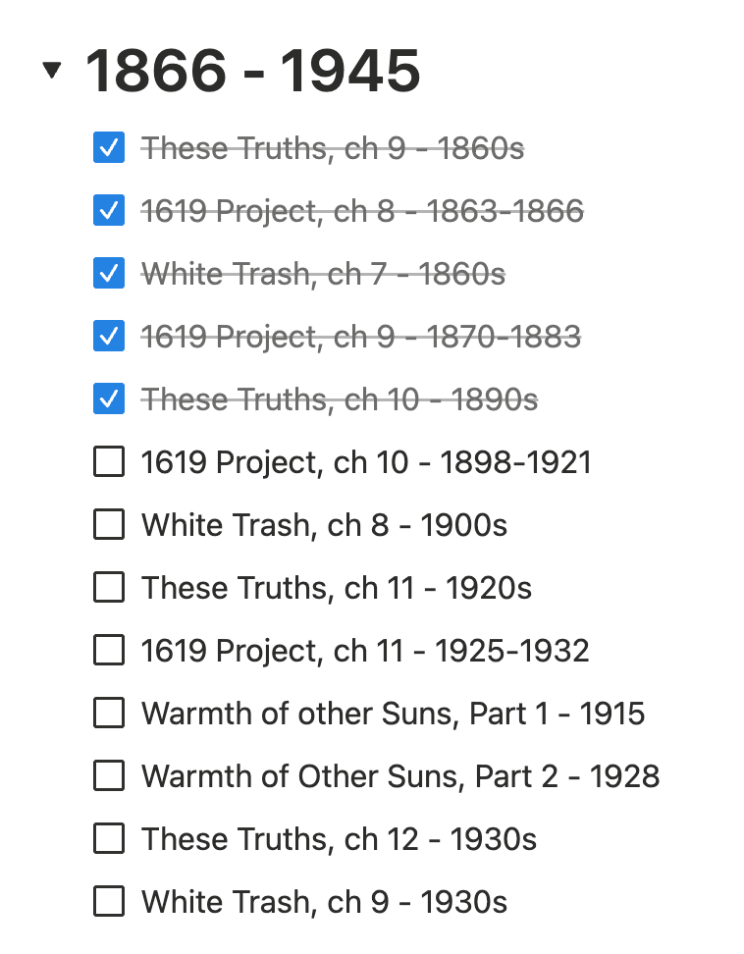Uncheck 1619 Project, ch 9 checkbox
744x954 pixels.
(x=109, y=337)
